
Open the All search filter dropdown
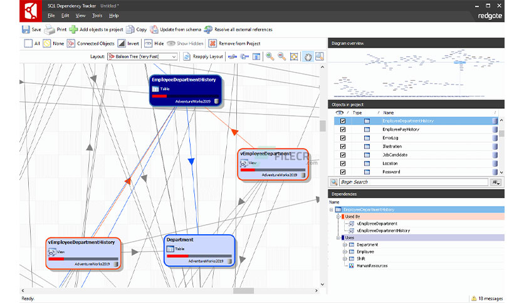(x=496, y=182)
